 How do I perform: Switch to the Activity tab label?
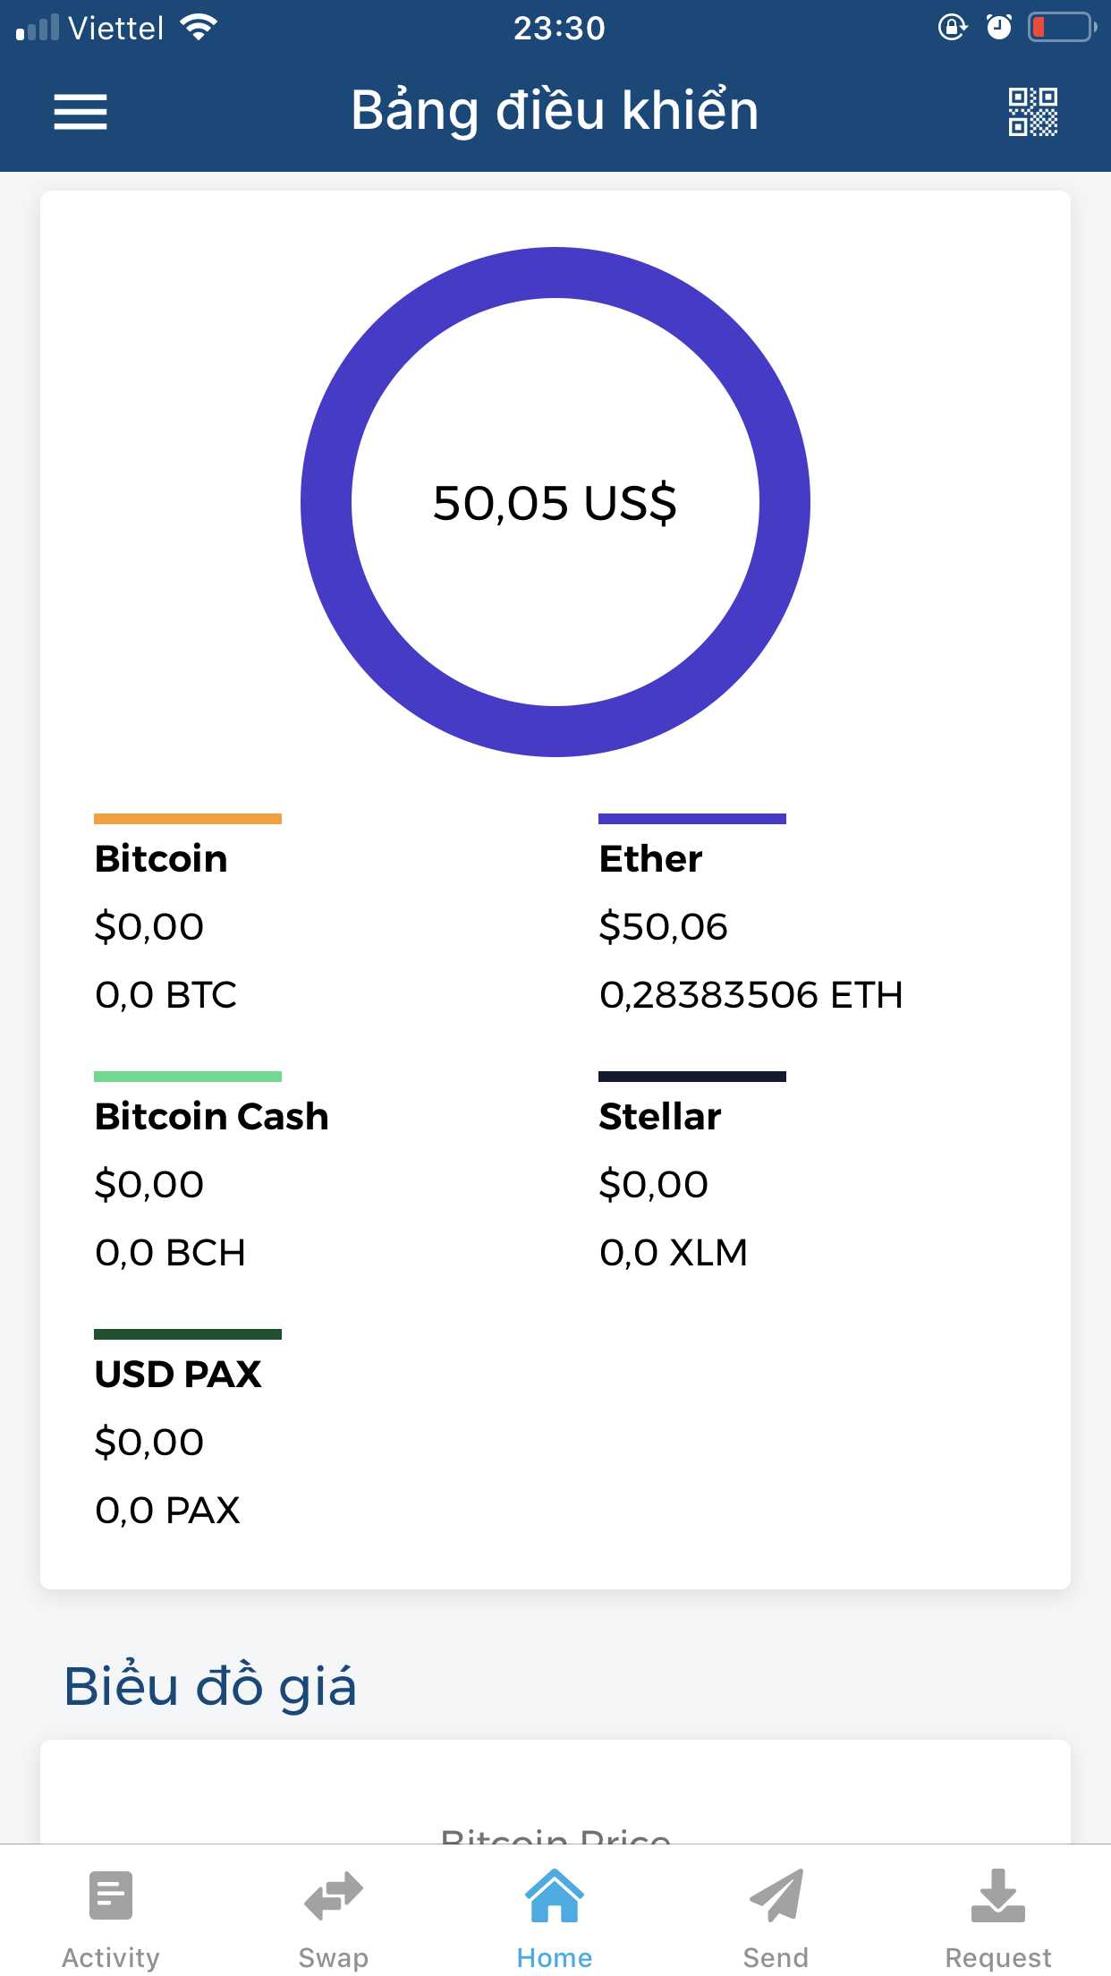click(111, 1957)
